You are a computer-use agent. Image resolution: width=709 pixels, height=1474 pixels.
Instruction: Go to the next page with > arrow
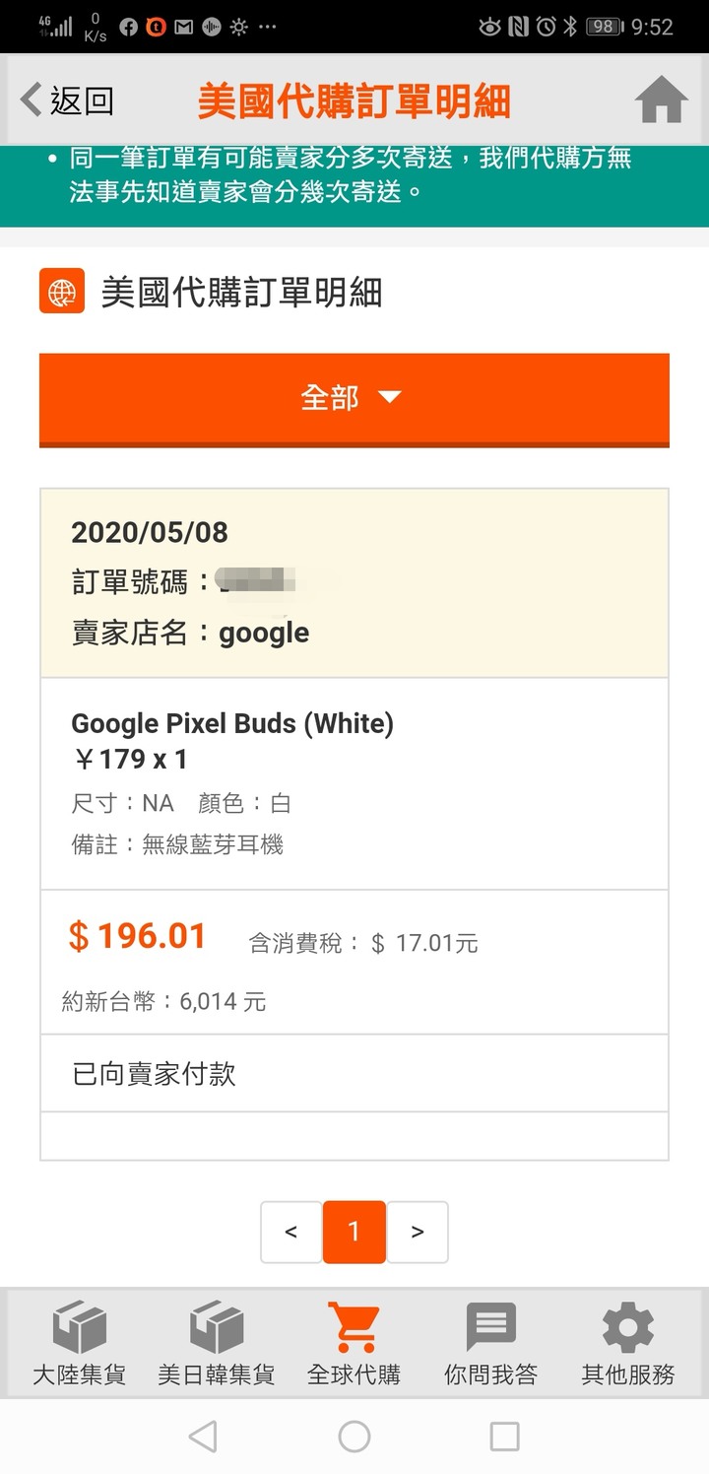click(x=418, y=1232)
